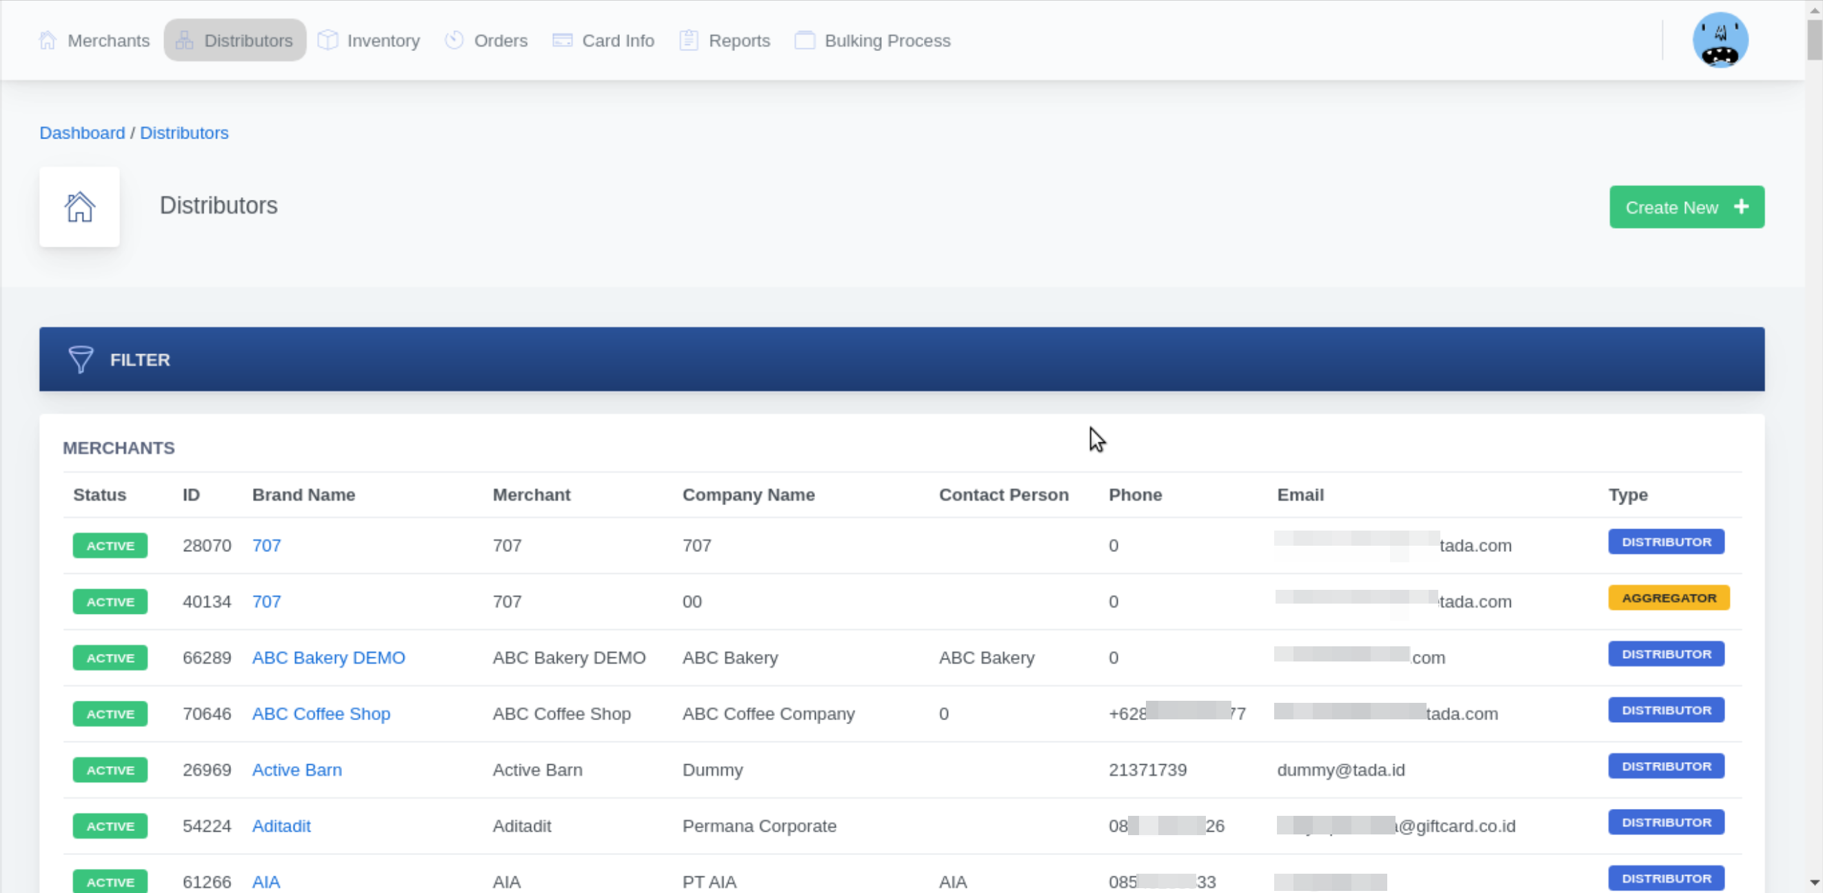The width and height of the screenshot is (1823, 893).
Task: Click the Inventory navigation icon
Action: click(x=328, y=39)
